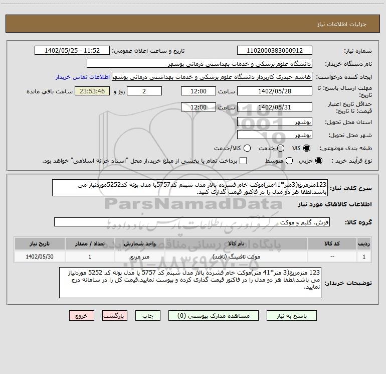Click the کد کالا column header
Image resolution: width=386 pixels, height=374 pixels.
point(332,243)
